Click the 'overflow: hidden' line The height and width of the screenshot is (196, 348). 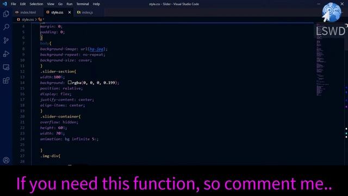point(59,122)
